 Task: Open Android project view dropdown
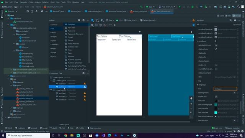tap(11, 11)
